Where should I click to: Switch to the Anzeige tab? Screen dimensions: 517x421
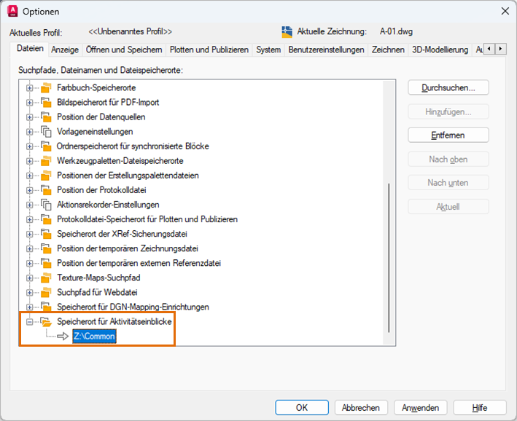pyautogui.click(x=65, y=50)
